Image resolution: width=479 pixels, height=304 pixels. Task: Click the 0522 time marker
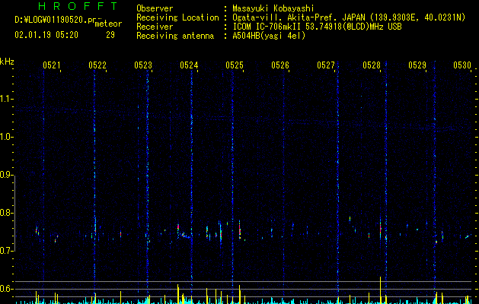pos(97,65)
